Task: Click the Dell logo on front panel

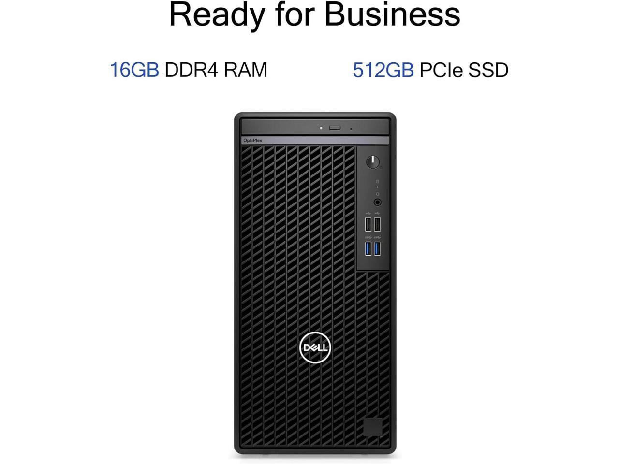Action: [x=315, y=348]
